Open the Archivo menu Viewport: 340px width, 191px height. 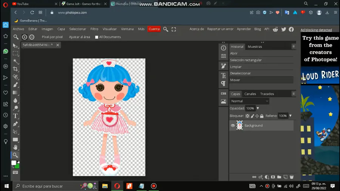(x=18, y=29)
